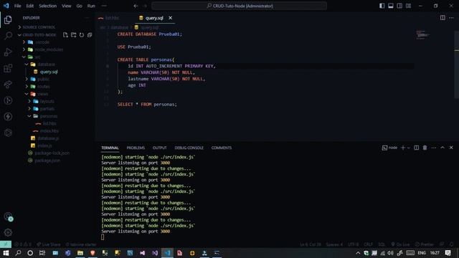
Task: Open the Manage gear in activity bar
Action: pos(8,232)
